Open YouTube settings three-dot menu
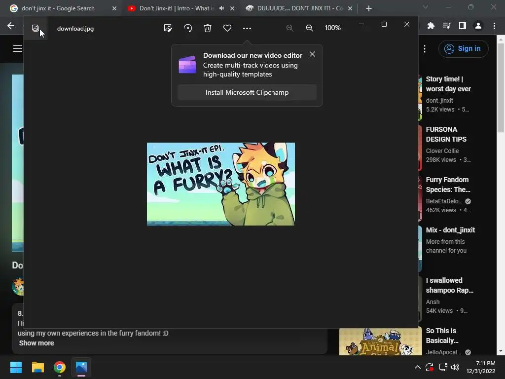The height and width of the screenshot is (379, 505). point(425,49)
